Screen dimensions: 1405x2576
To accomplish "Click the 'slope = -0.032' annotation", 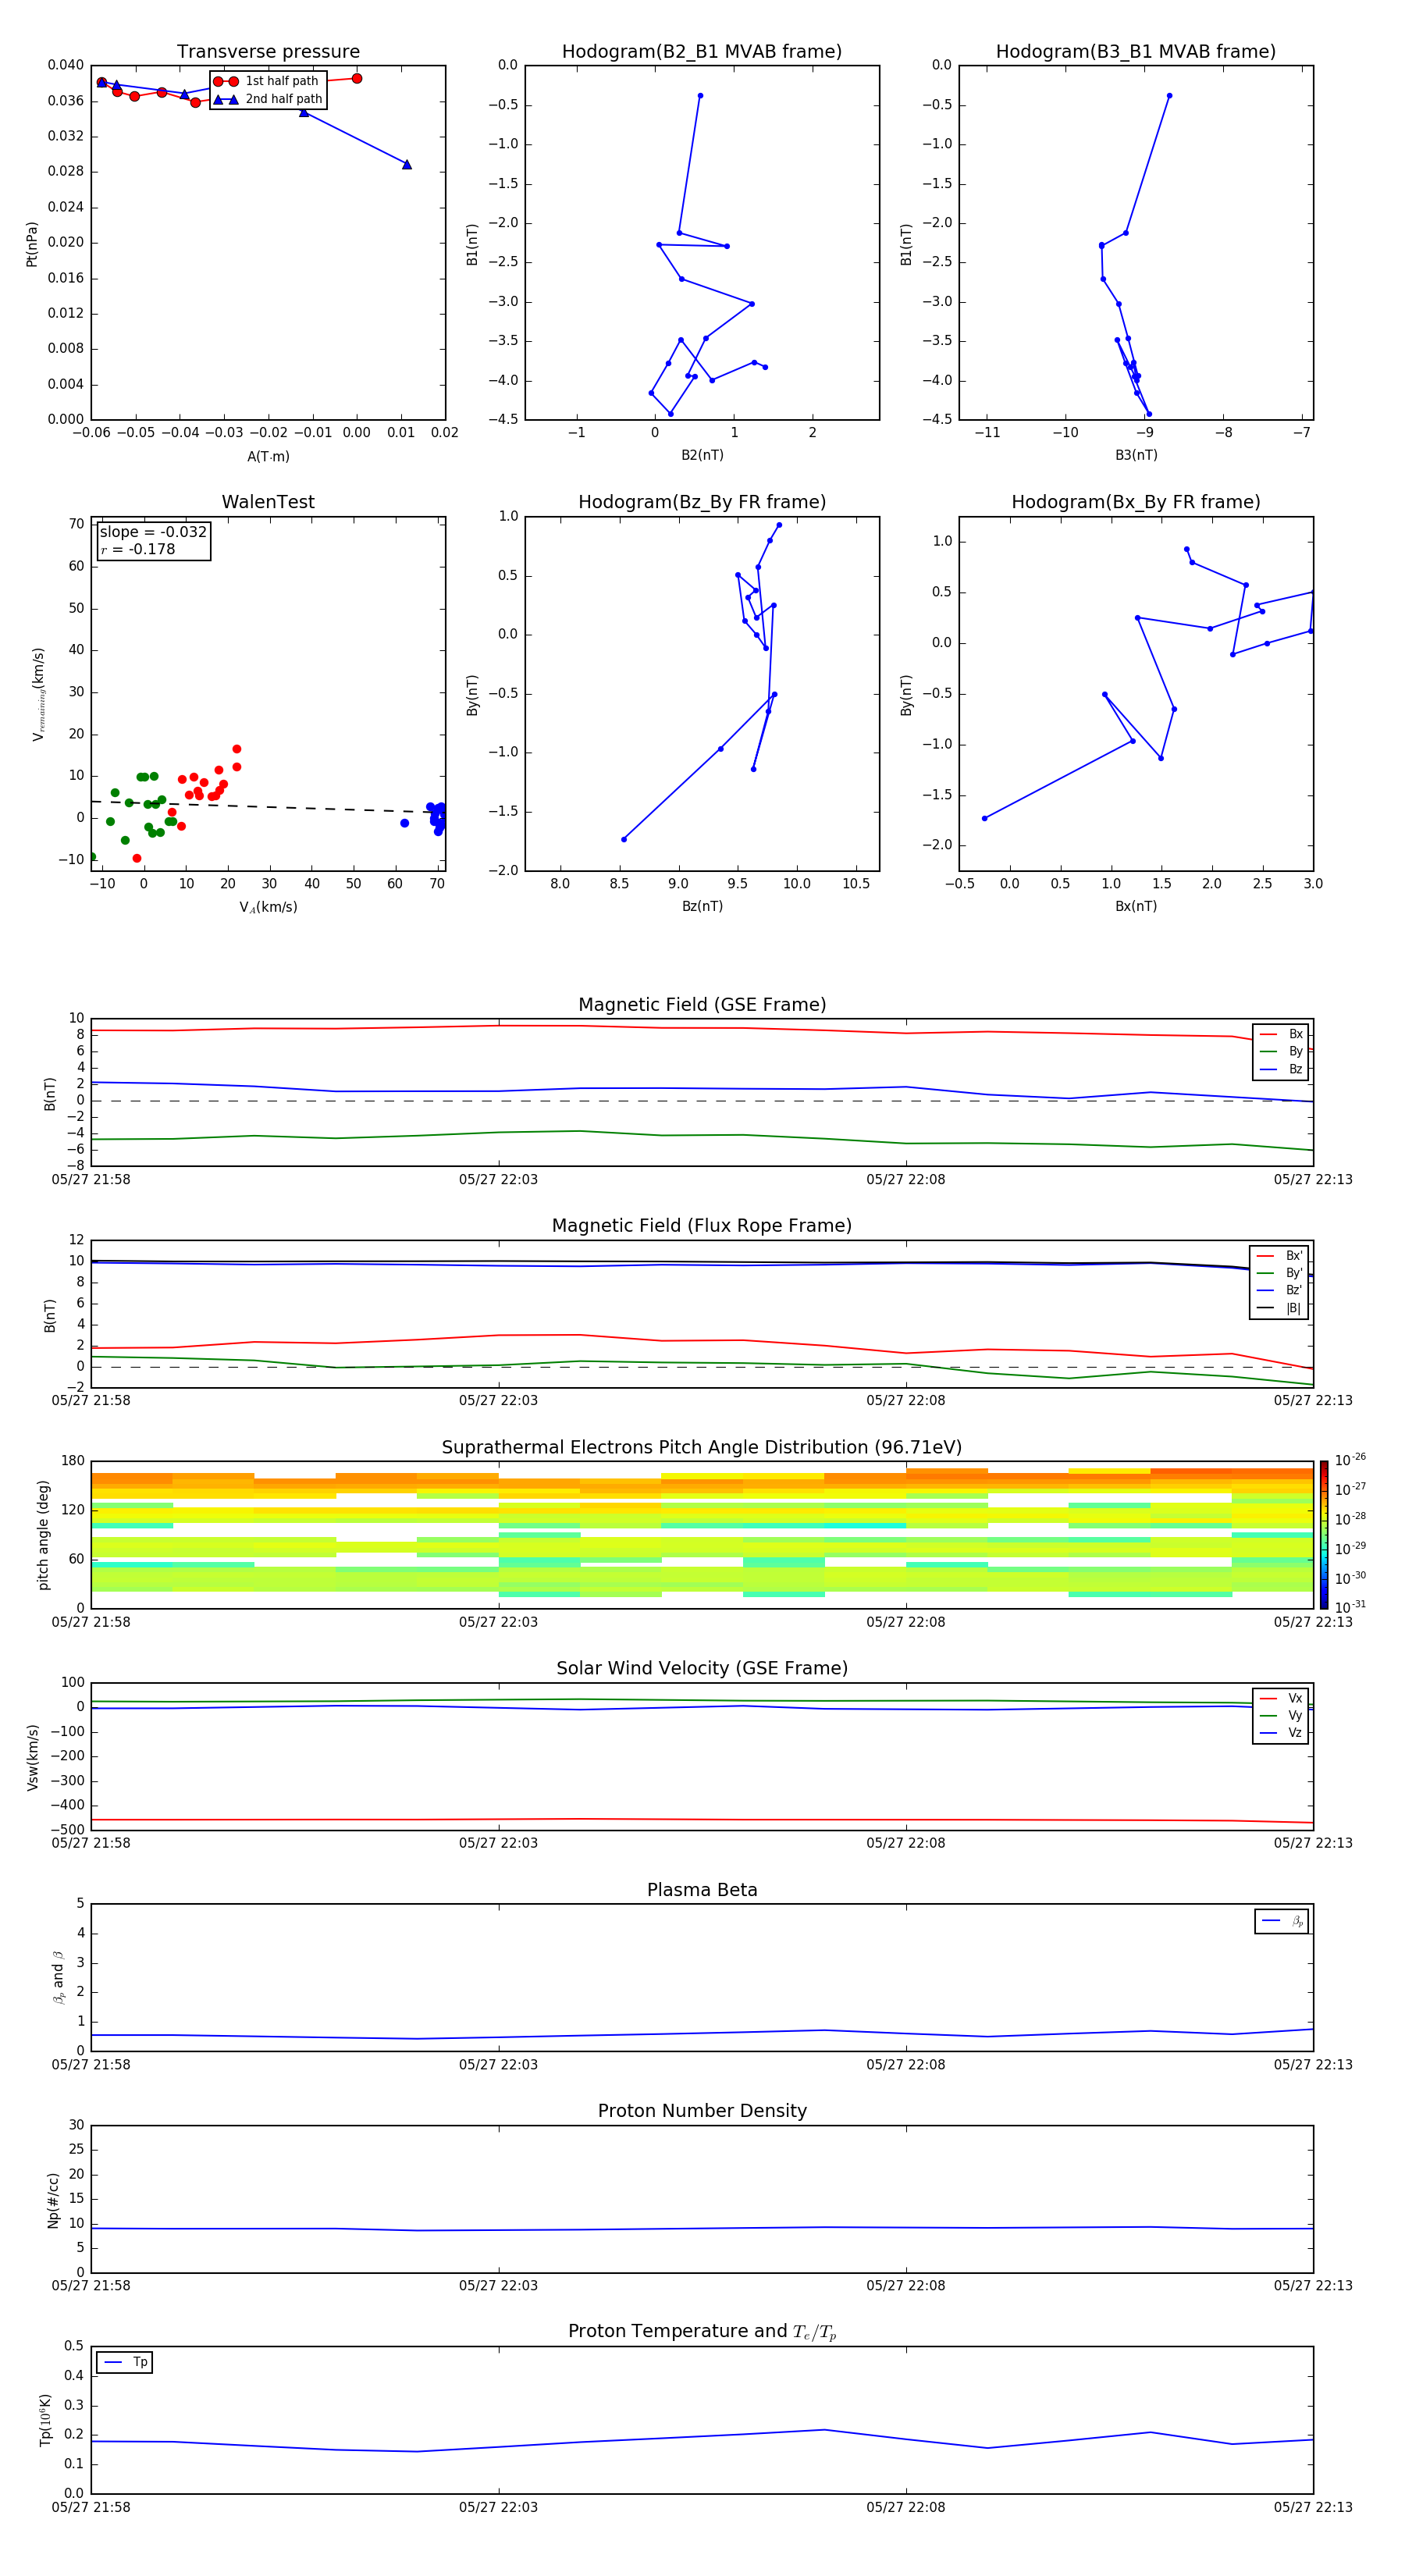I will pyautogui.click(x=153, y=532).
